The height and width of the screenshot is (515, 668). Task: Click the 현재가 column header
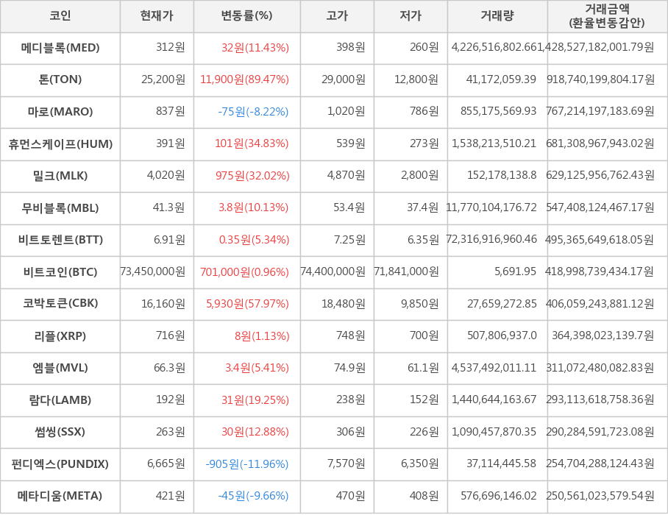click(157, 16)
